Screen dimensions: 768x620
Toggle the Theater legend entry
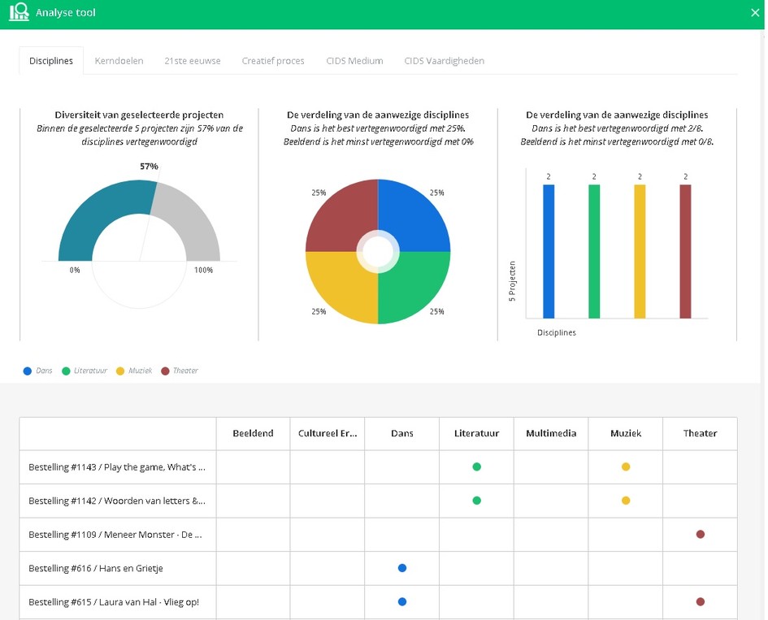click(x=180, y=371)
